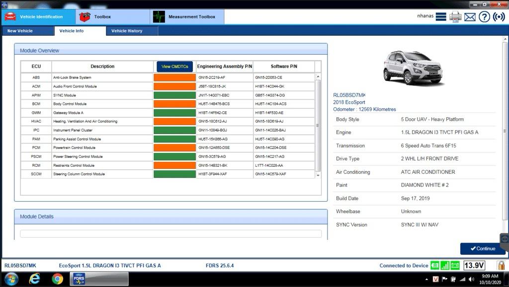Screen dimensions: 509x287
Task: Toggle the orange CMDTC status for PCM row
Action: click(x=174, y=147)
